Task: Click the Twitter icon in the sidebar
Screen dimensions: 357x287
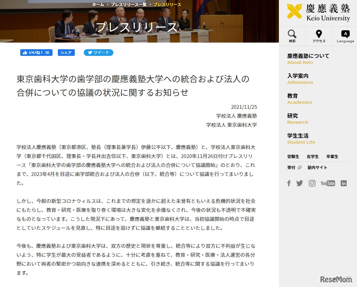Action: [299, 183]
